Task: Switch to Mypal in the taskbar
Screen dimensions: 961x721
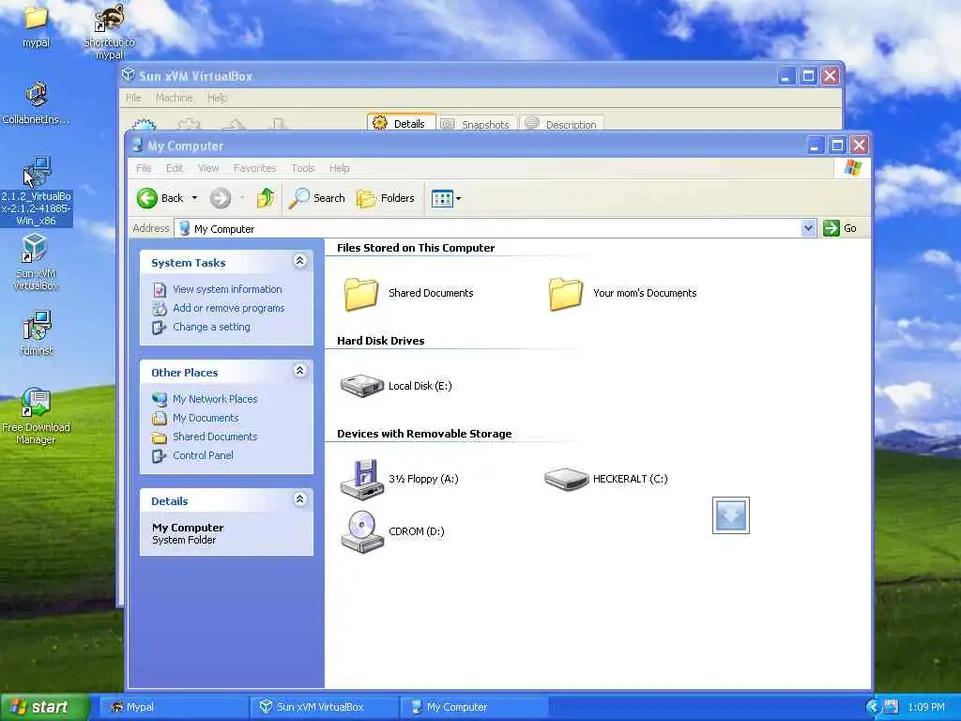Action: (174, 707)
